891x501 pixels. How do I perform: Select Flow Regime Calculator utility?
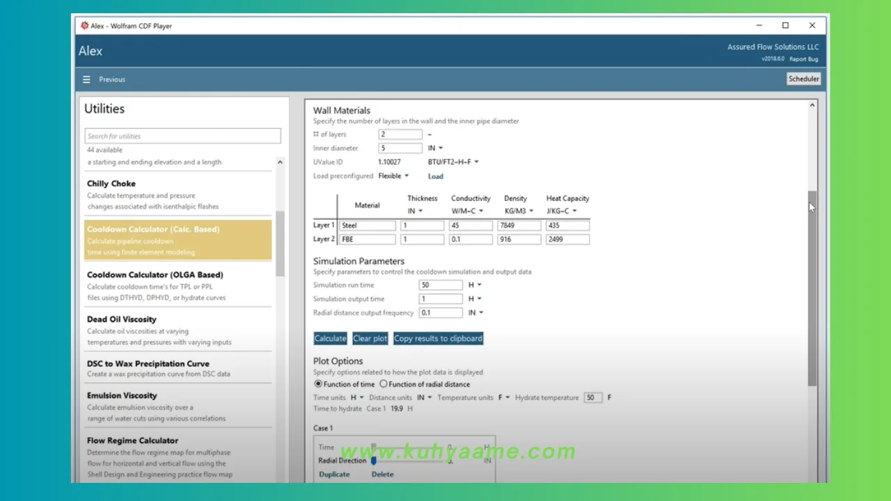point(178,457)
